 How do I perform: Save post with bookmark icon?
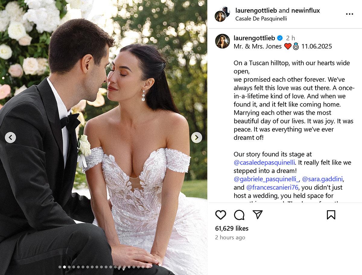331,215
